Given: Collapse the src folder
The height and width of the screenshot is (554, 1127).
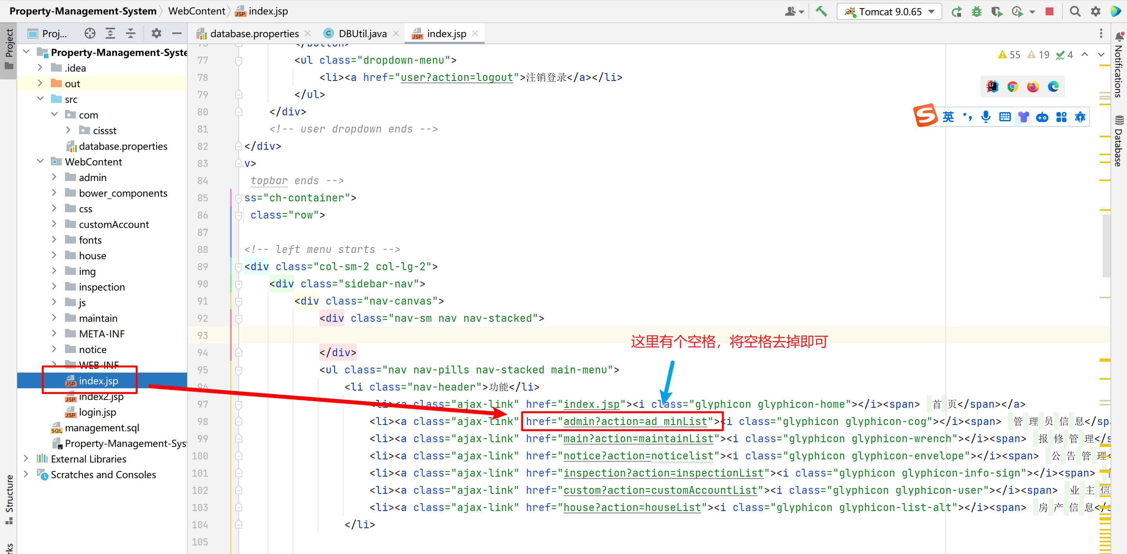Looking at the screenshot, I should coord(40,99).
